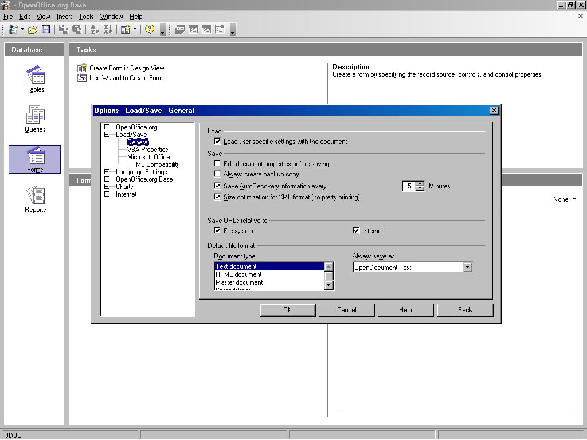Open the Tables section in Database pane
The image size is (587, 440).
tap(35, 79)
